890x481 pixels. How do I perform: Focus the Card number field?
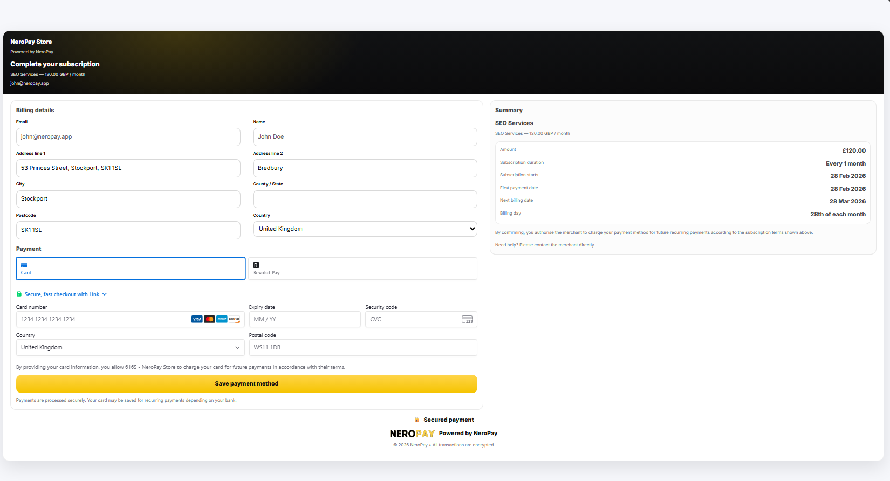tap(102, 319)
